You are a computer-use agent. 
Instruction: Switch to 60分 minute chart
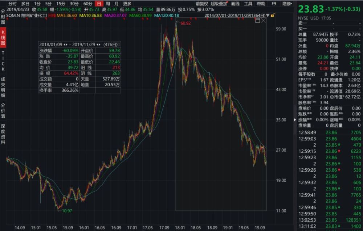[x=88, y=4]
